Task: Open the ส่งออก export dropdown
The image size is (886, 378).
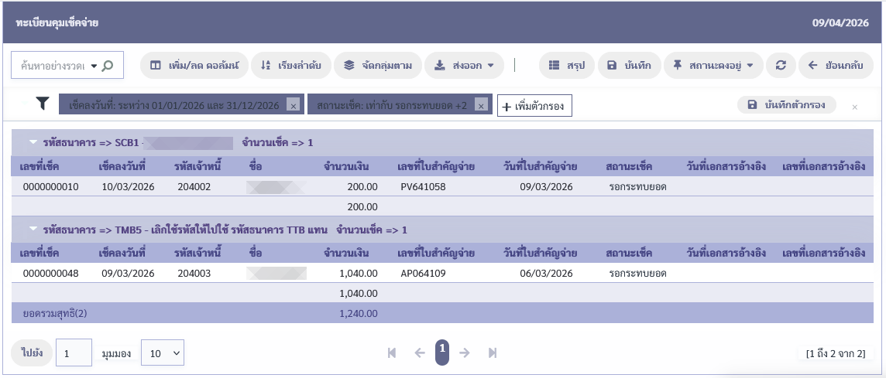Action: 465,66
